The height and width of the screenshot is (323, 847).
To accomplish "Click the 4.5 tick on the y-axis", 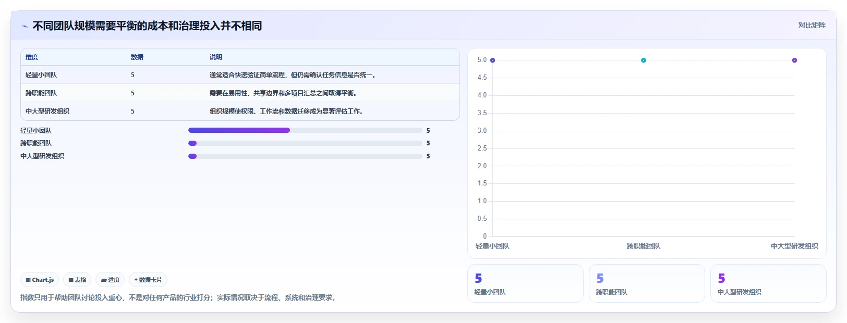I will (482, 78).
